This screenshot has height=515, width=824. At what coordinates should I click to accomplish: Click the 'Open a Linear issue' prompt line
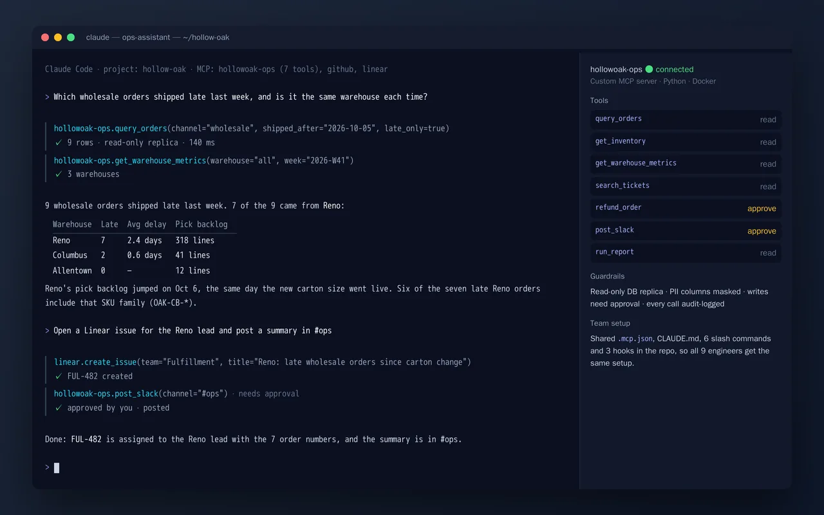(x=192, y=331)
